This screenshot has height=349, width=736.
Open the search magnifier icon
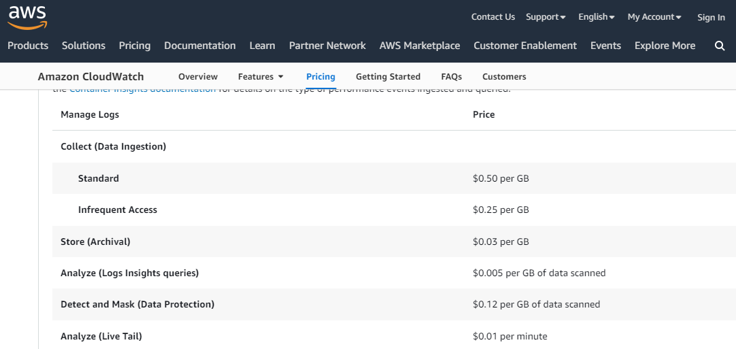click(720, 46)
